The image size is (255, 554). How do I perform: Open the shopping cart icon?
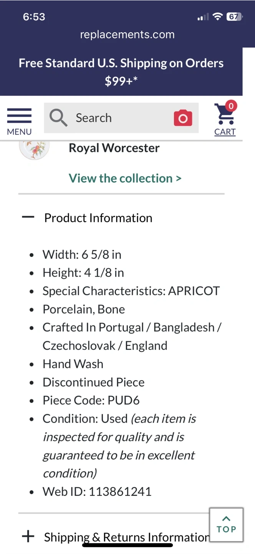(x=224, y=115)
